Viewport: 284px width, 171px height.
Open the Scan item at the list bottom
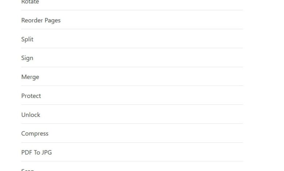point(28,169)
